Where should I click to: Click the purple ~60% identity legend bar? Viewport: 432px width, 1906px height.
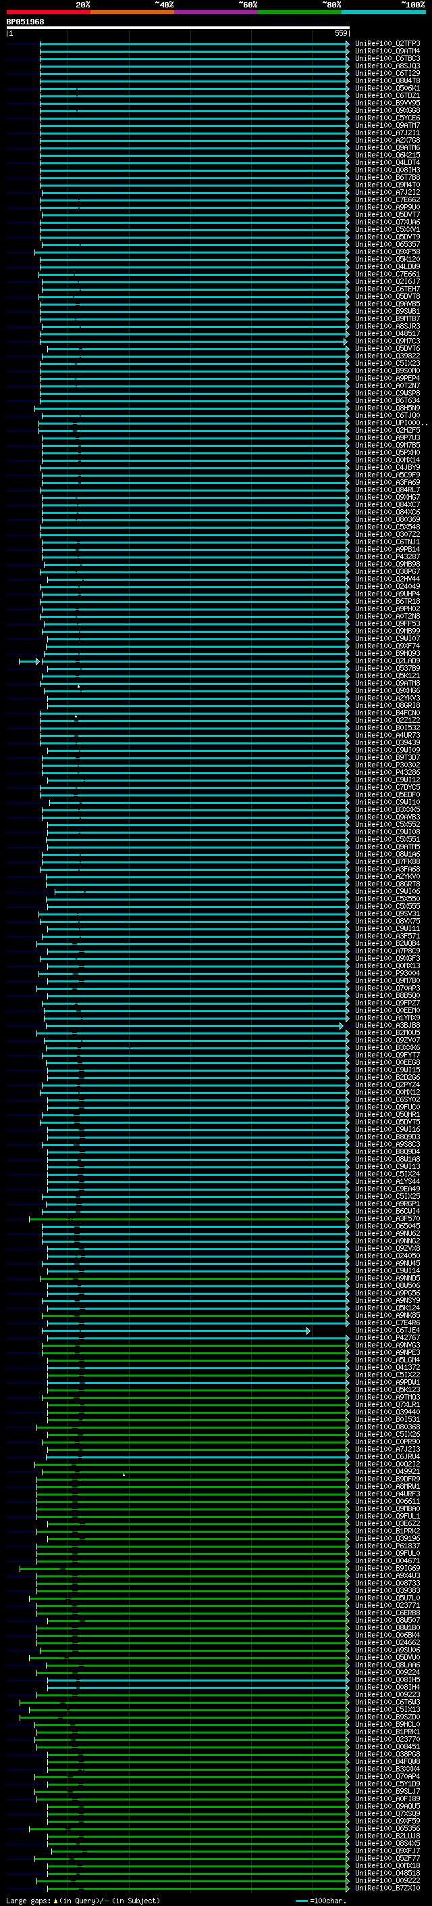217,12
